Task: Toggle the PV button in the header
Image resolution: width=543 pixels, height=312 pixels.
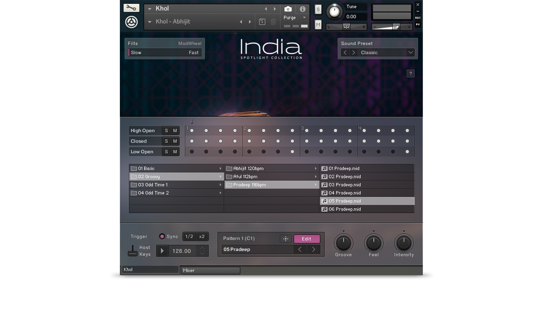Action: coord(418,25)
